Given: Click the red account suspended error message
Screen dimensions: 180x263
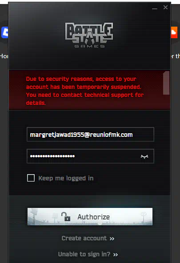Looking at the screenshot, I should [85, 91].
